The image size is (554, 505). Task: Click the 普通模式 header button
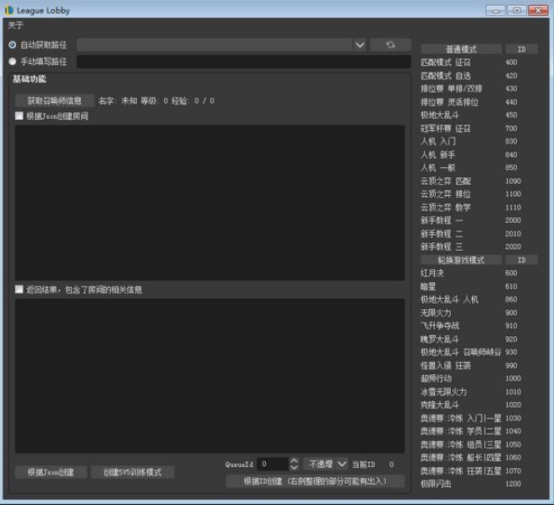pyautogui.click(x=461, y=49)
